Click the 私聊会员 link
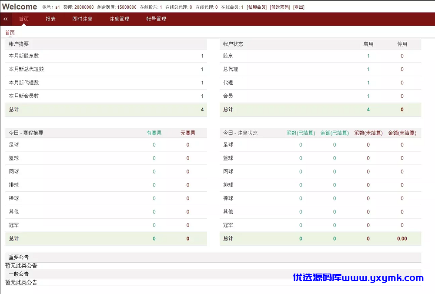Viewport: 435px width, 294px height. [x=257, y=7]
